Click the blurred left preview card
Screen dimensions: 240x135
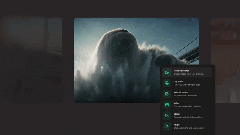click(31, 60)
